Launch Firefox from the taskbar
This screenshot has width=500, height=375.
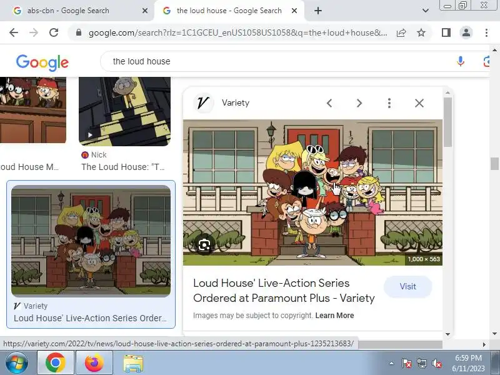(94, 363)
